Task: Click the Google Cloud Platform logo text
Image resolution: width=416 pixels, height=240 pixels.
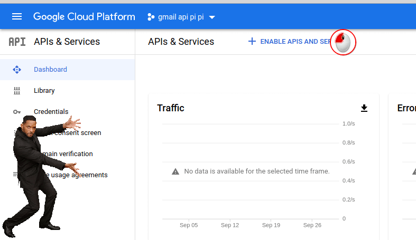Action: click(84, 17)
